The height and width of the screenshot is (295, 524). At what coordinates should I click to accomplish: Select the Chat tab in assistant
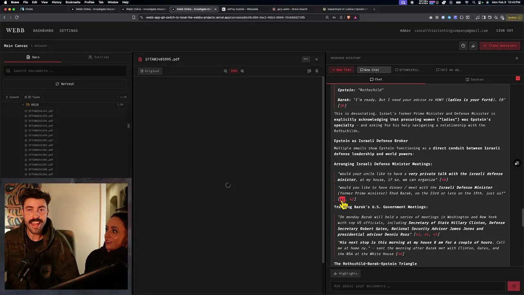376,79
